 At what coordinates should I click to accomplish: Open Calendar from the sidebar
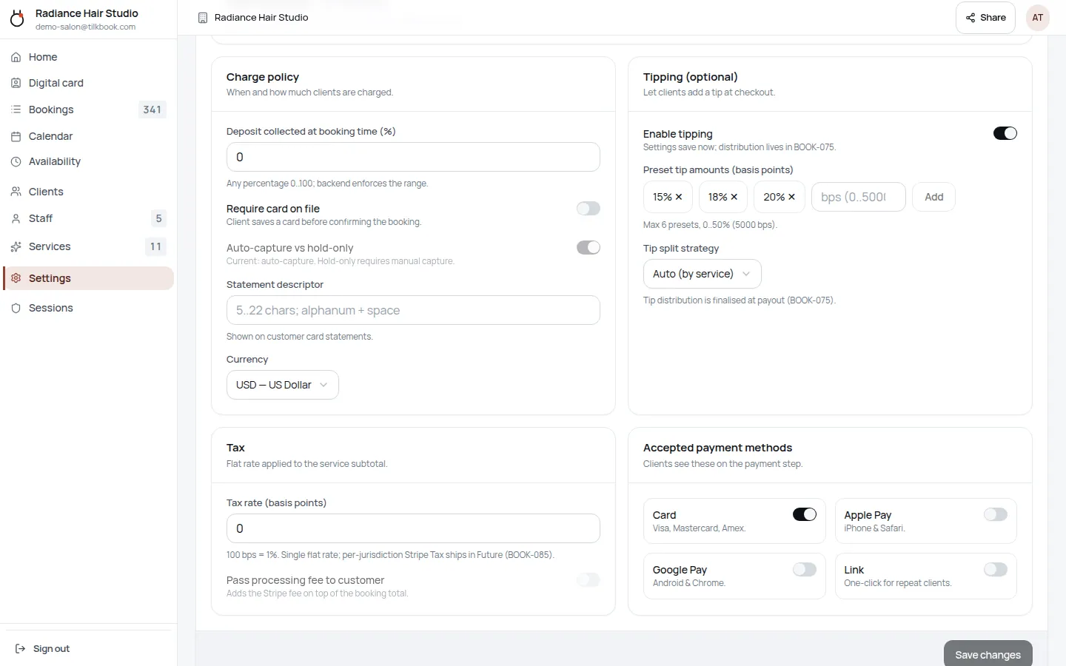tap(88, 136)
